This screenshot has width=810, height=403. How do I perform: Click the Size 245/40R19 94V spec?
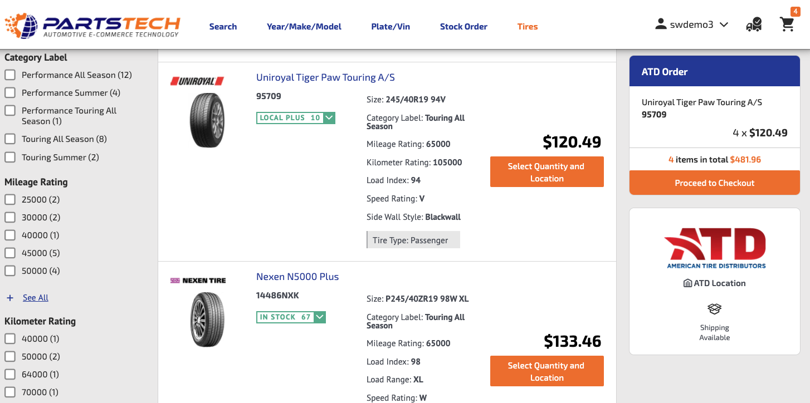tap(406, 100)
